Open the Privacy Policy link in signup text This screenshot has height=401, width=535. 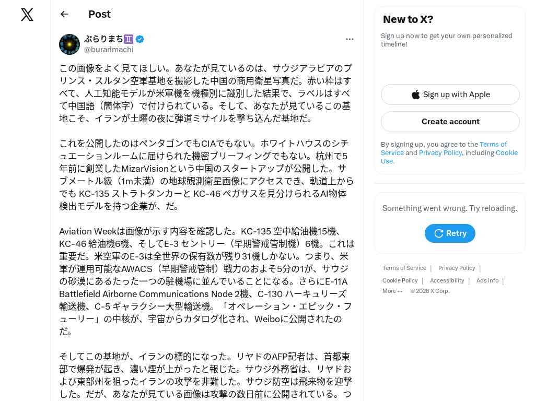pyautogui.click(x=440, y=153)
